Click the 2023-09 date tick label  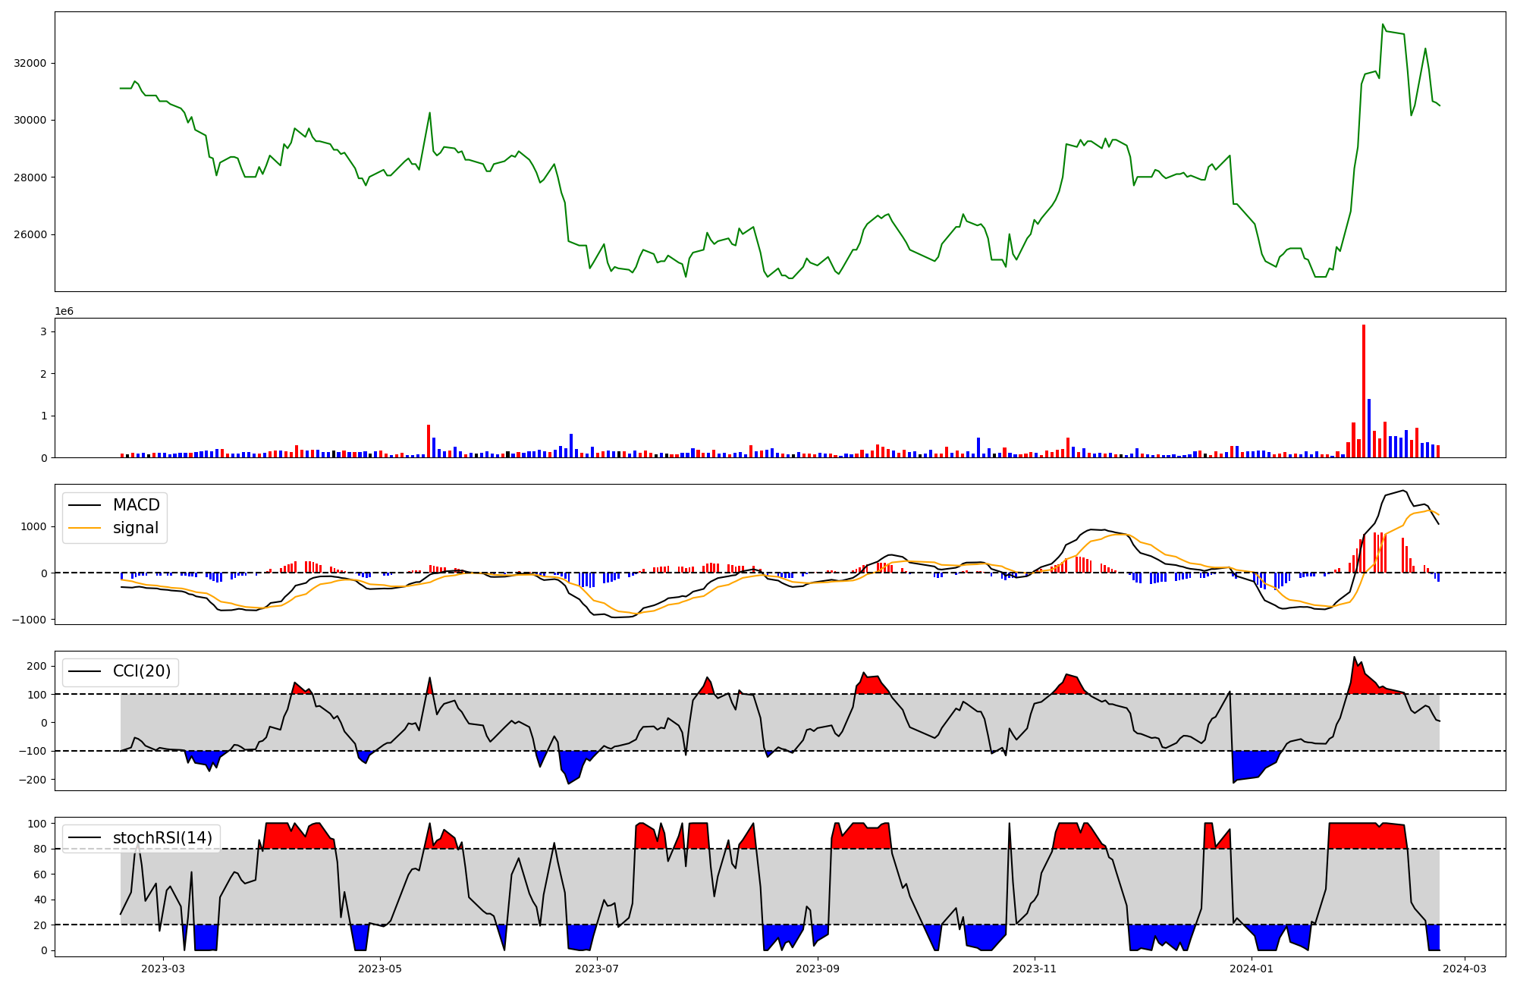818,969
